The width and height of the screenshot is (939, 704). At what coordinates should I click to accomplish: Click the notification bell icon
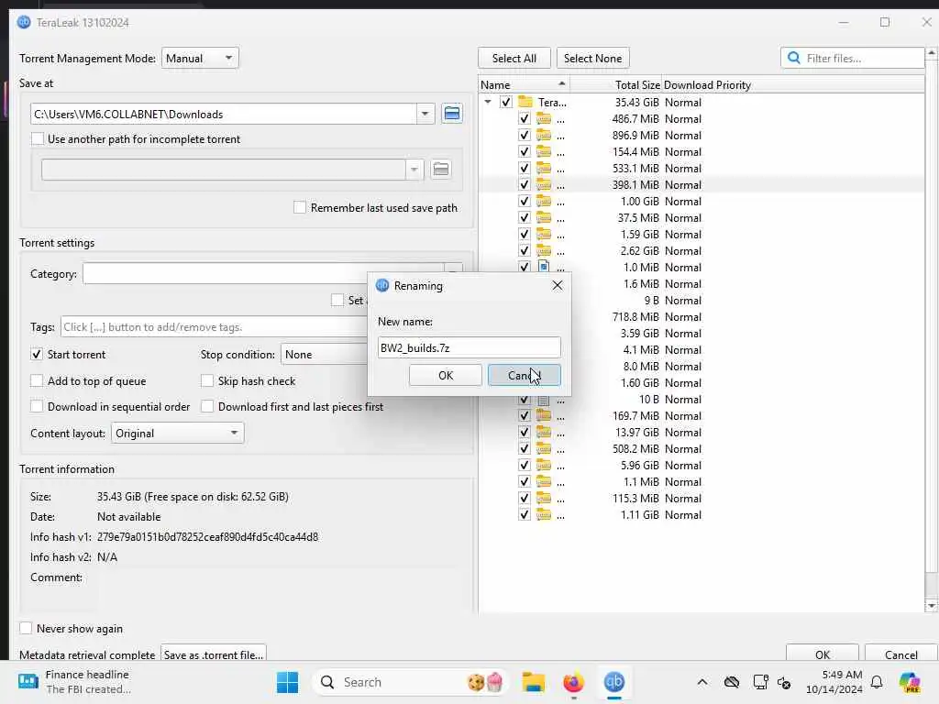coord(876,682)
